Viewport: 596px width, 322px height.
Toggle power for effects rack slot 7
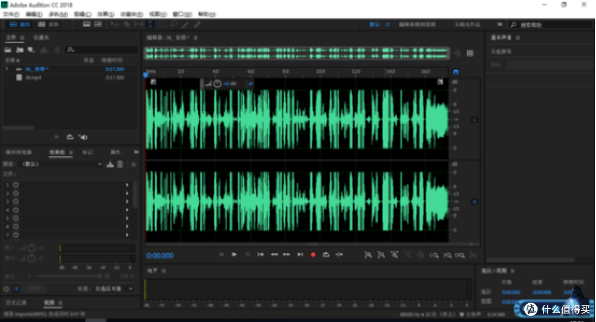tap(15, 235)
